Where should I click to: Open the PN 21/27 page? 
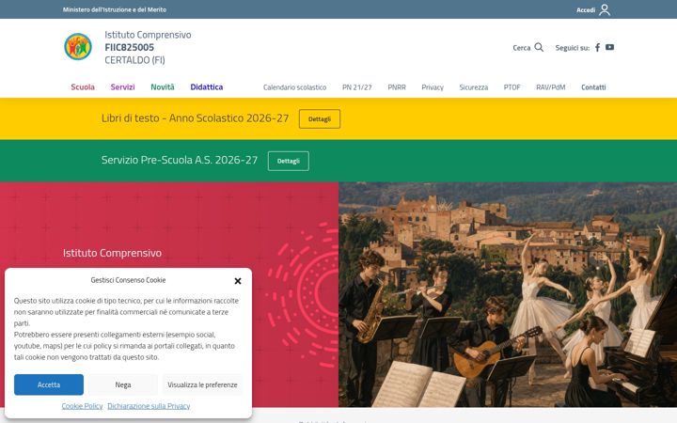coord(357,87)
